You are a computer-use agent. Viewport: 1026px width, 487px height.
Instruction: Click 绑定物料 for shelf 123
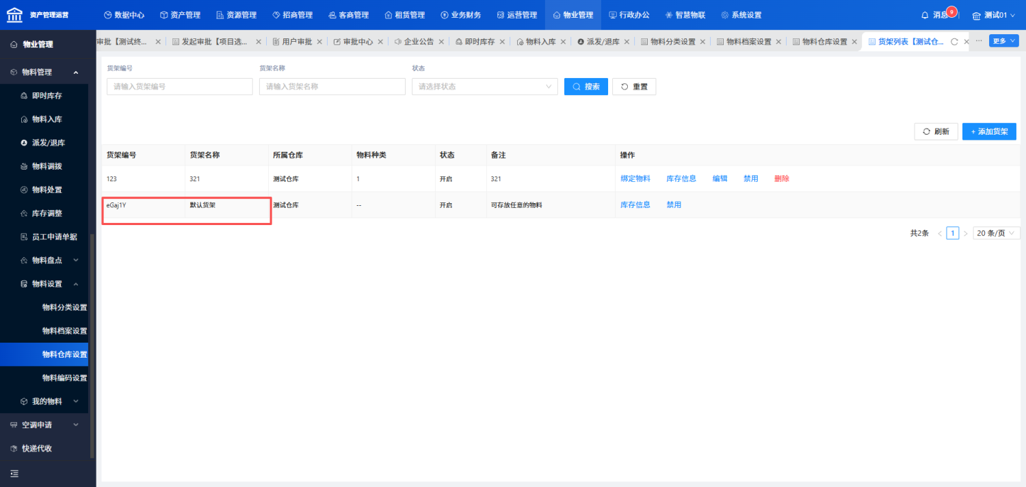click(x=635, y=179)
